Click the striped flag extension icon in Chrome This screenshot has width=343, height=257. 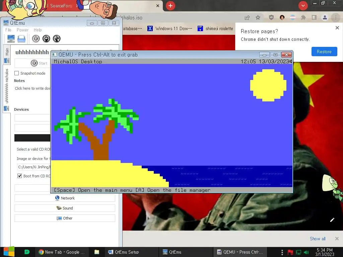click(293, 17)
